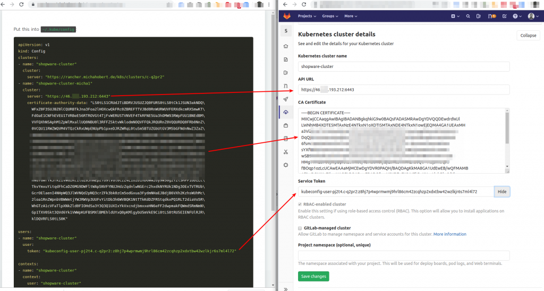The height and width of the screenshot is (291, 544).
Task: Open merge requests icon with badge 1
Action: point(491,16)
